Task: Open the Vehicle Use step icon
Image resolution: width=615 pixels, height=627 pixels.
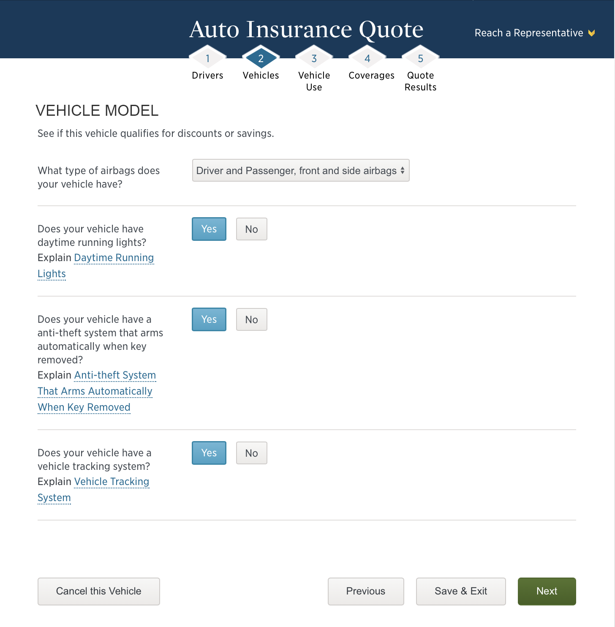Action: tap(314, 58)
